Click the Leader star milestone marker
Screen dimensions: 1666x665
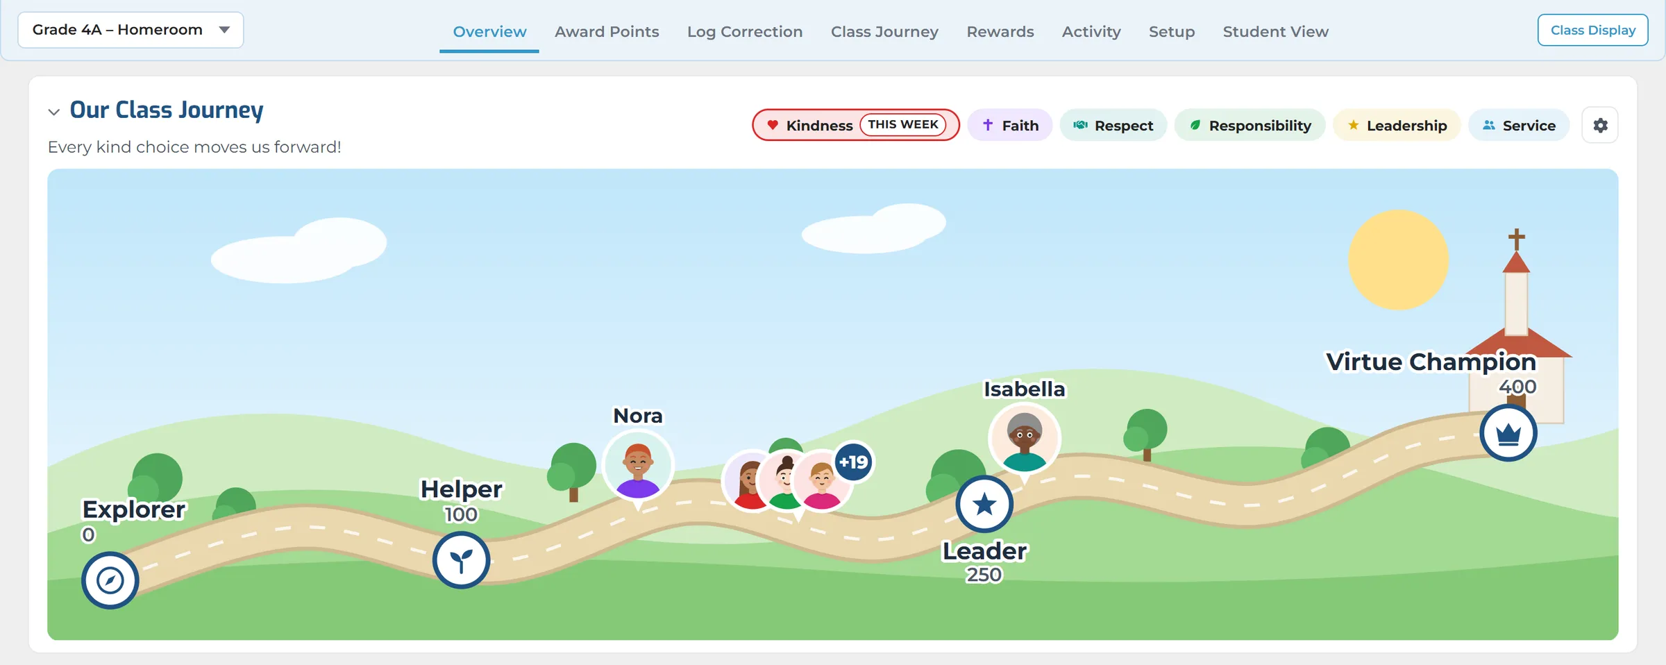pos(984,504)
